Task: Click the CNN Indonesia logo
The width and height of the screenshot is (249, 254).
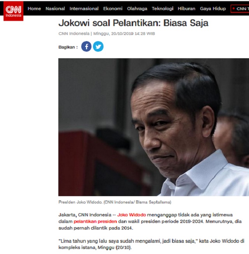Action: (13, 11)
